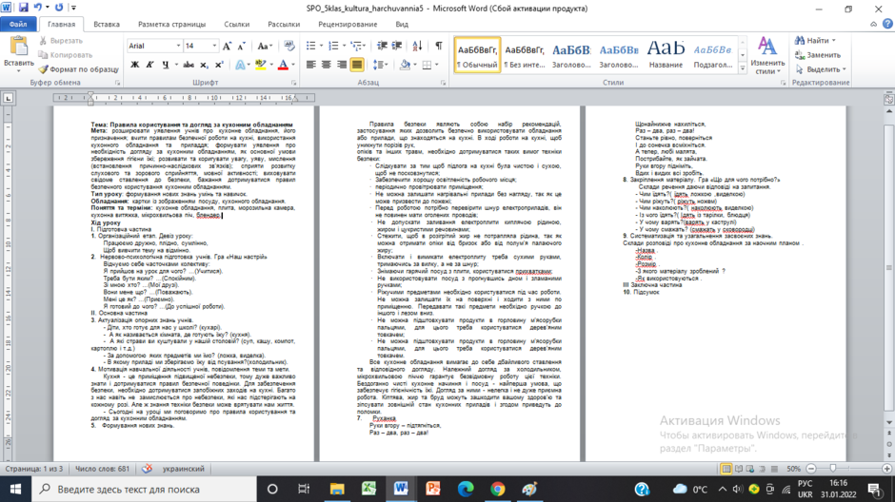Show paragraph marks with pilcrow icon

438,46
